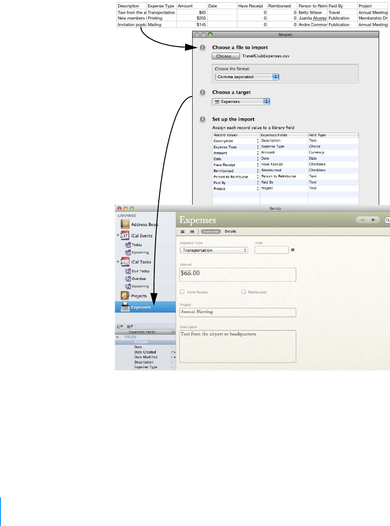Open the Address Book library

click(139, 224)
